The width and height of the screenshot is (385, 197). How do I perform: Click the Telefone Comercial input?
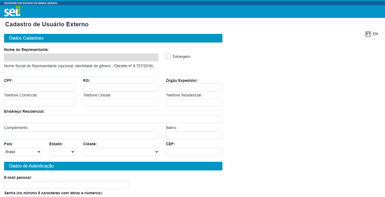pyautogui.click(x=40, y=103)
